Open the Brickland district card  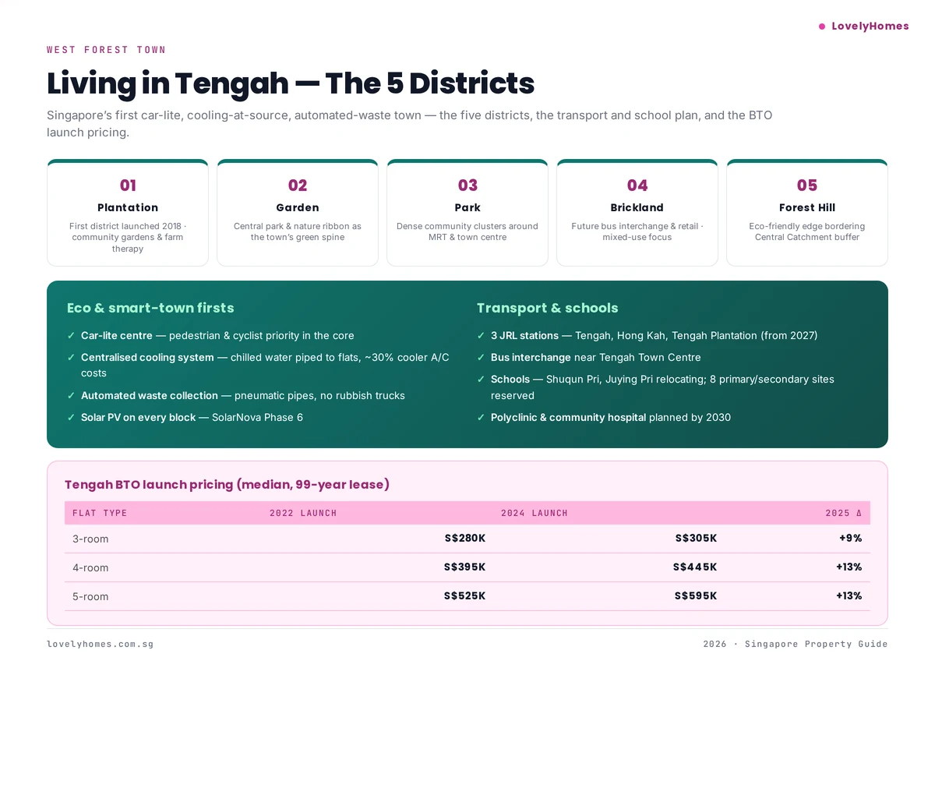click(x=637, y=212)
